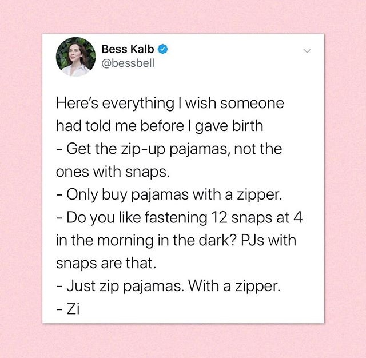Image resolution: width=366 pixels, height=358 pixels.
Task: Click the line "Here's everything I wish someone"
Action: click(x=170, y=104)
